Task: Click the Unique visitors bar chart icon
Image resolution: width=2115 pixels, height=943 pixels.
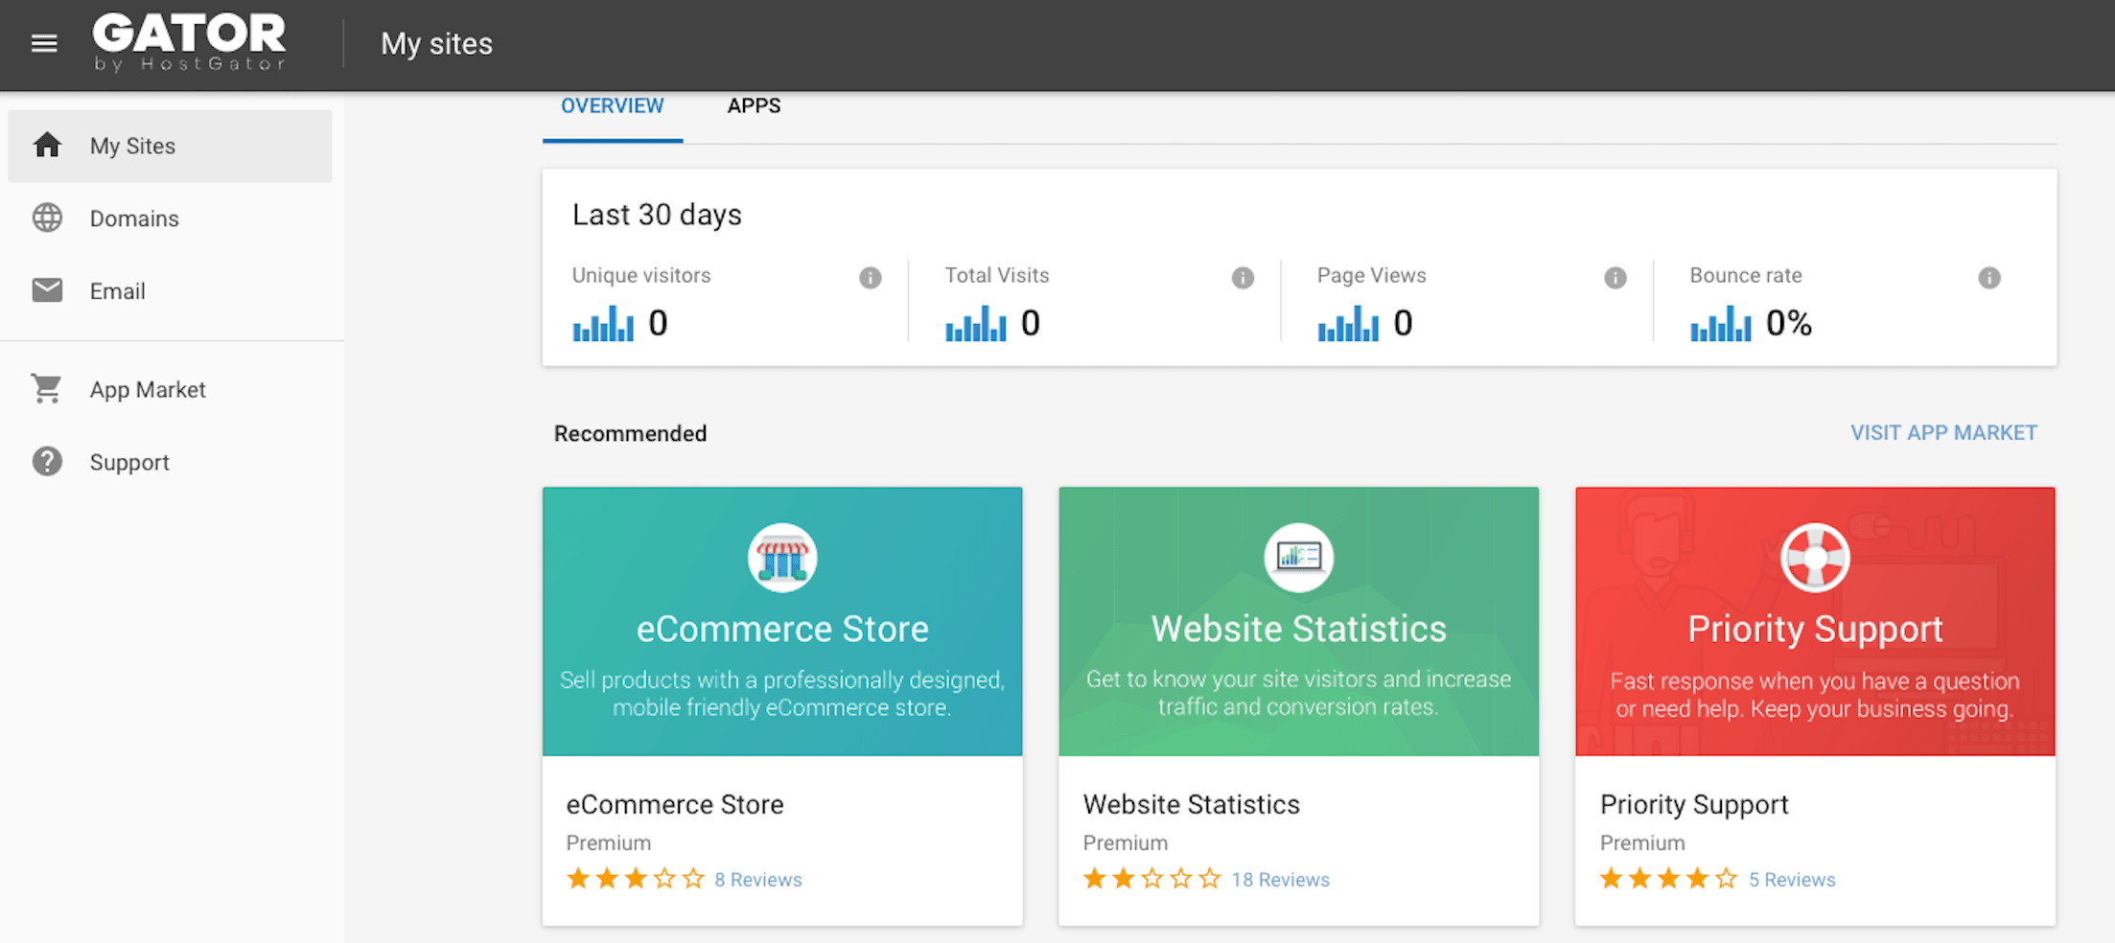Action: pyautogui.click(x=603, y=324)
